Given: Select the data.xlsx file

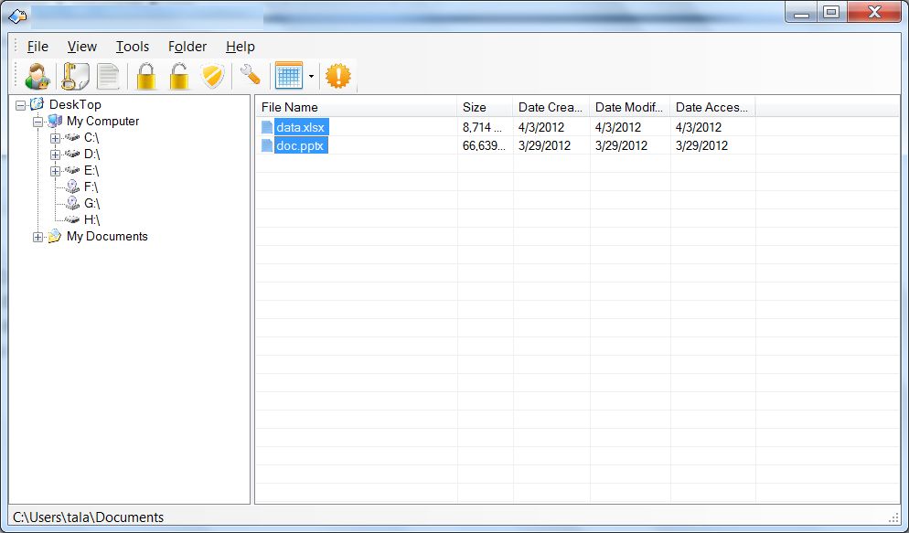Looking at the screenshot, I should [x=301, y=128].
